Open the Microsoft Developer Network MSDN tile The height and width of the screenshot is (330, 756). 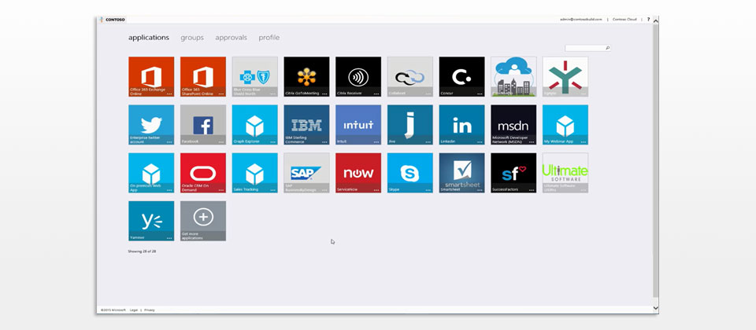pyautogui.click(x=513, y=125)
